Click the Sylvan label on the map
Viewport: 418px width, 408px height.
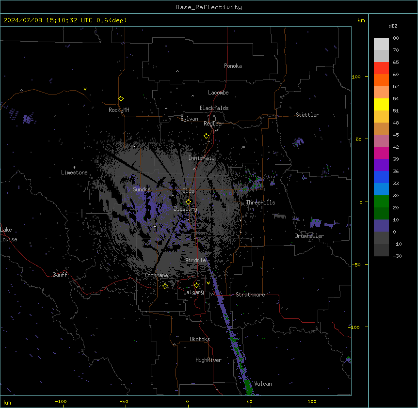click(x=189, y=119)
